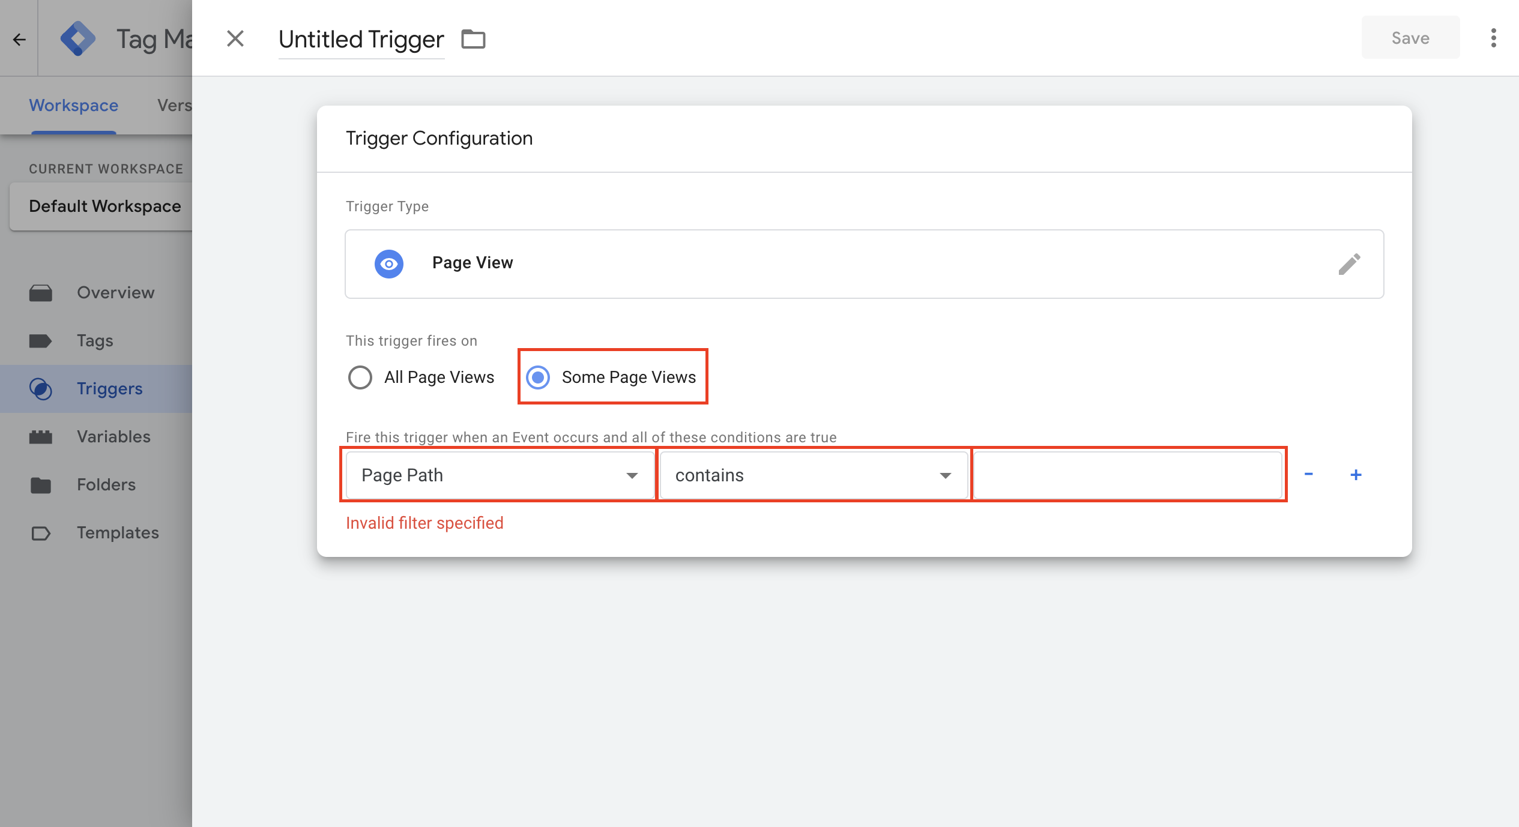This screenshot has width=1519, height=827.
Task: Click the Save button
Action: click(x=1410, y=38)
